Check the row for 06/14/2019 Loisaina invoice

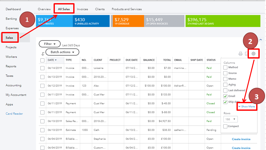(42, 68)
